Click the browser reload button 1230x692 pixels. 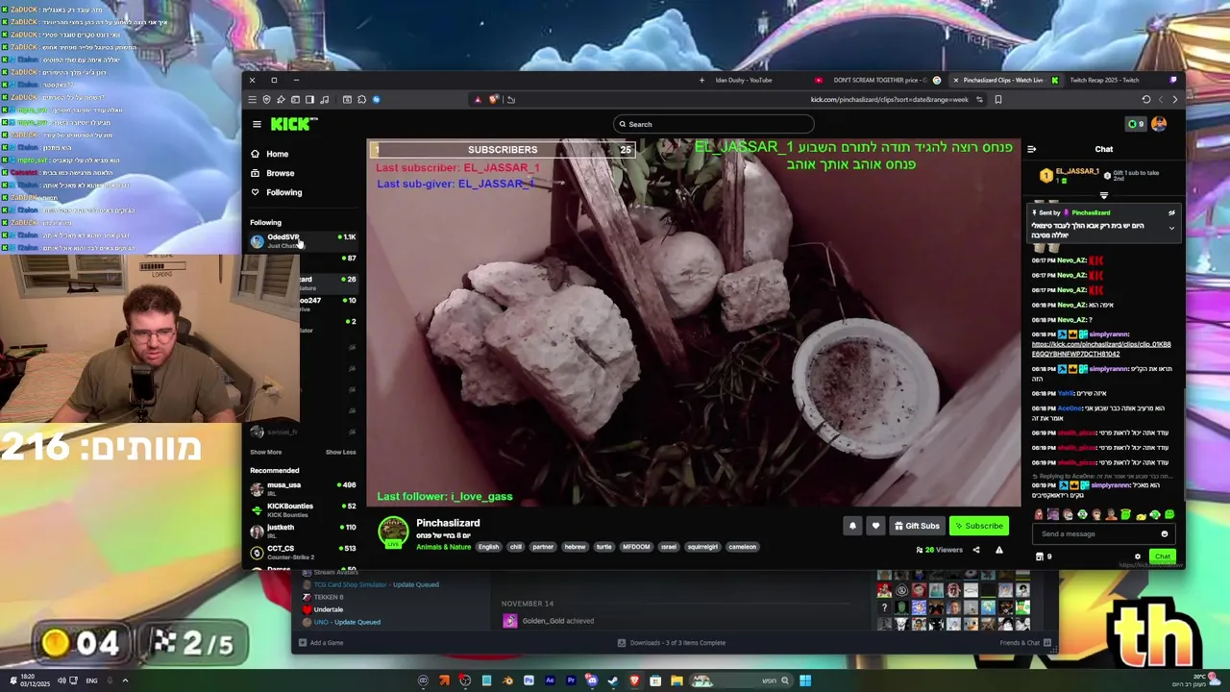[1145, 99]
